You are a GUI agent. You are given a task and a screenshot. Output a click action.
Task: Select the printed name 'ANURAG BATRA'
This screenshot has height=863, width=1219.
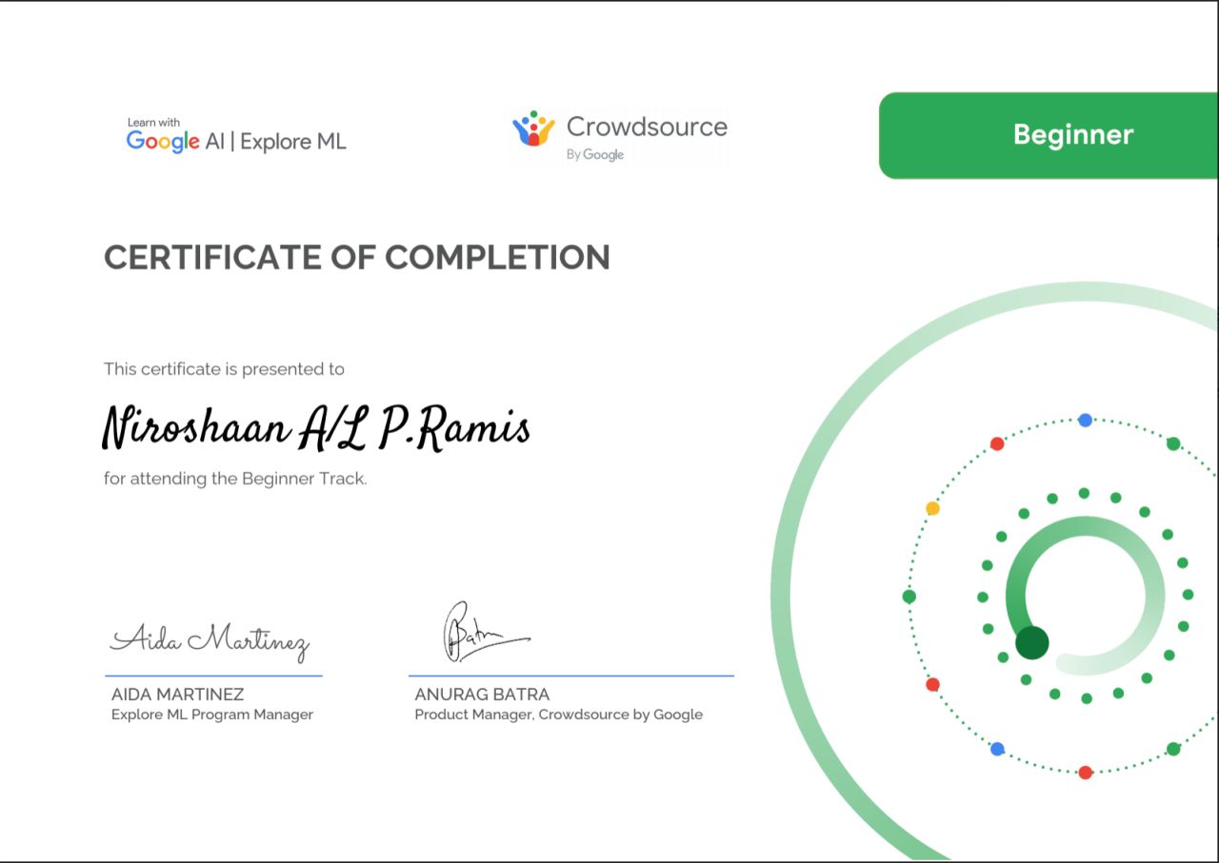[x=482, y=695]
